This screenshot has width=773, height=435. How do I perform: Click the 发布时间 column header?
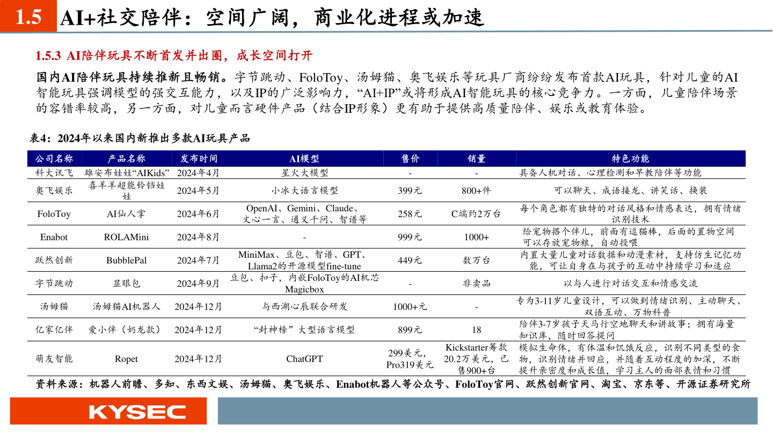(x=200, y=158)
